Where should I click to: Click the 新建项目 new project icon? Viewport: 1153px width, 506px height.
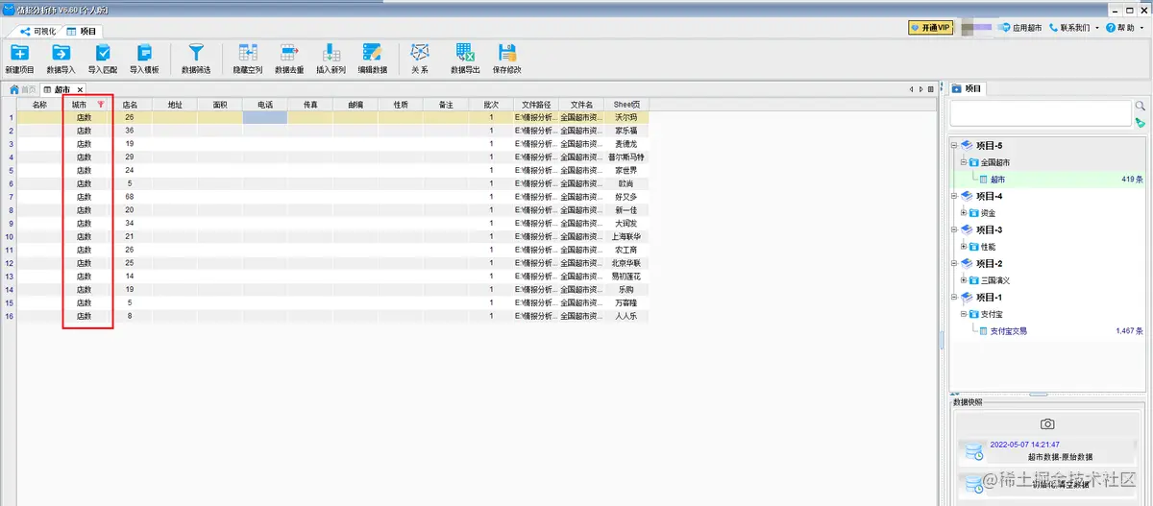[x=19, y=53]
